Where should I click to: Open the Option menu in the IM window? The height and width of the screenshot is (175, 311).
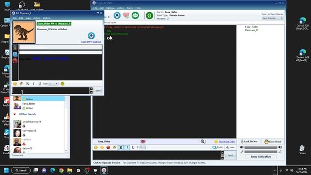pyautogui.click(x=47, y=18)
